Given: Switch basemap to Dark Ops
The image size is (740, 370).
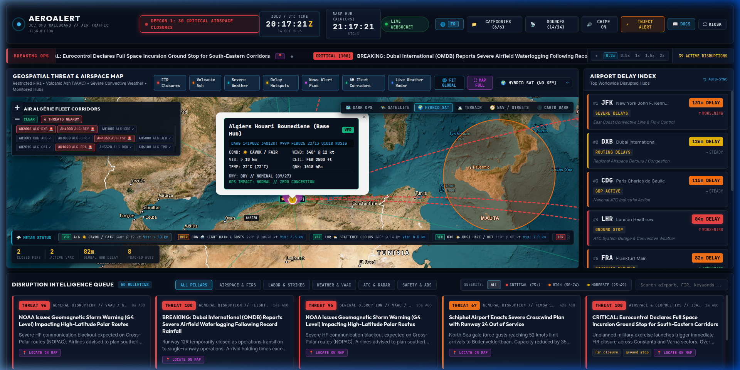Looking at the screenshot, I should tap(359, 108).
